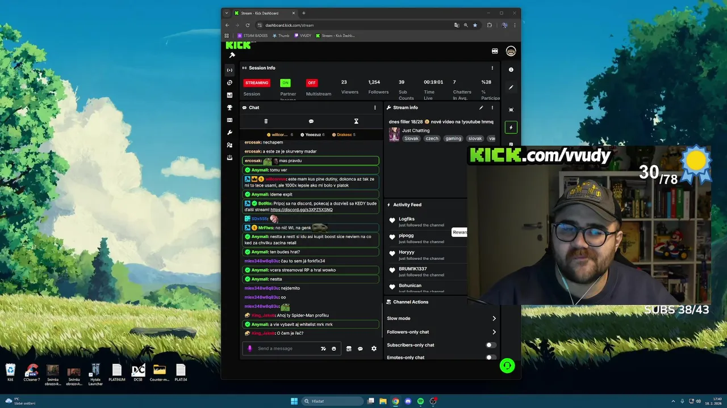This screenshot has height=408, width=727.
Task: Click the pencil icon in right sidebar
Action: coord(511,87)
